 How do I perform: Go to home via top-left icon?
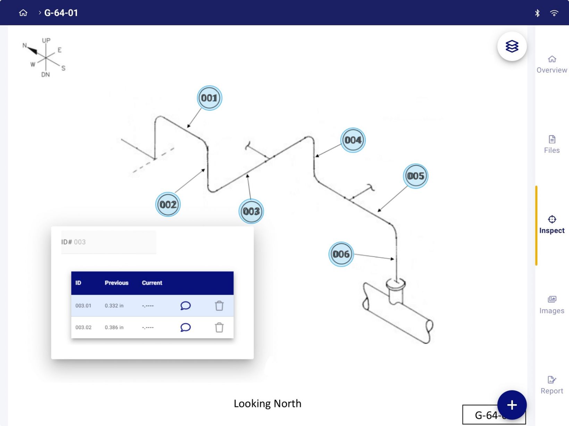[x=23, y=13]
